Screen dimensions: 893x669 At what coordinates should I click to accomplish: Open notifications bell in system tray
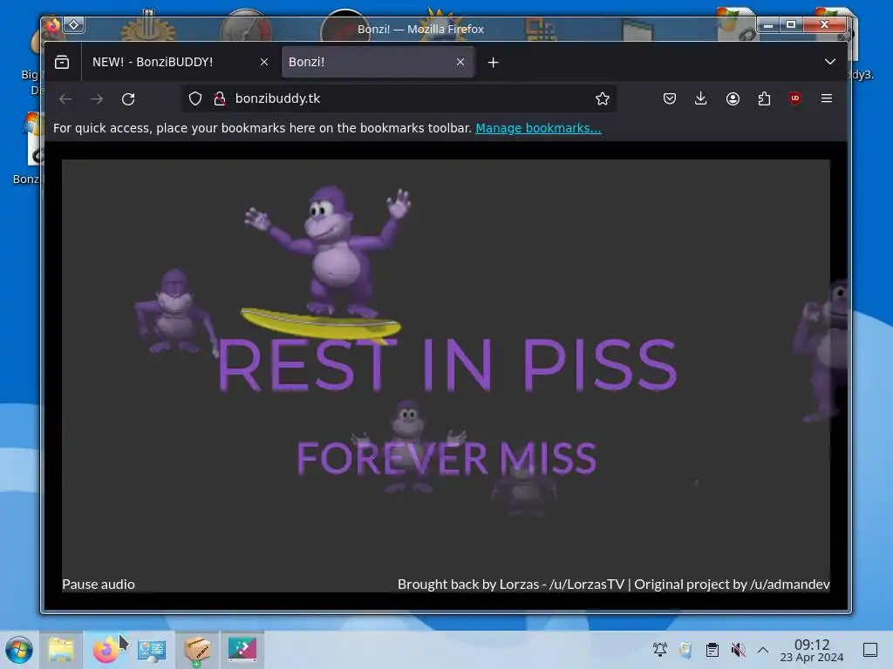point(660,650)
